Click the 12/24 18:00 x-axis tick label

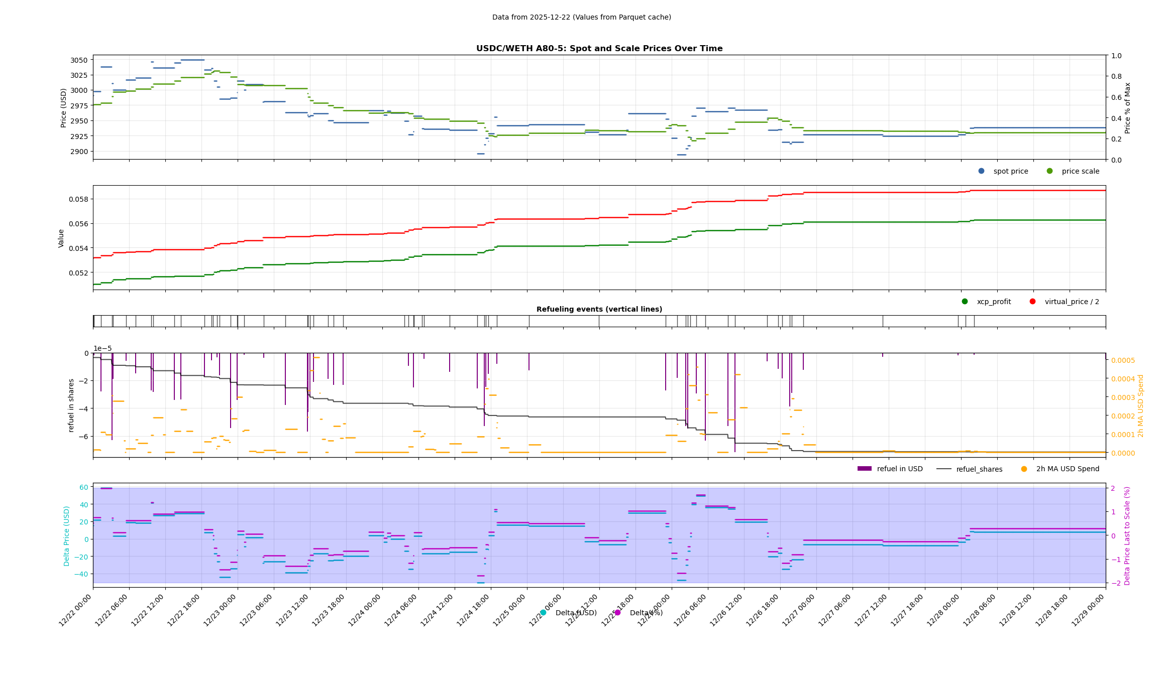click(474, 610)
